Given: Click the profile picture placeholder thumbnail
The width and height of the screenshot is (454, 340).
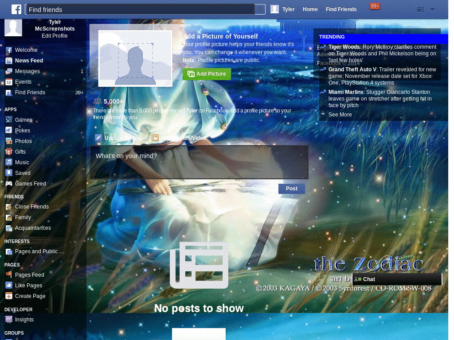Looking at the screenshot, I should (x=135, y=58).
